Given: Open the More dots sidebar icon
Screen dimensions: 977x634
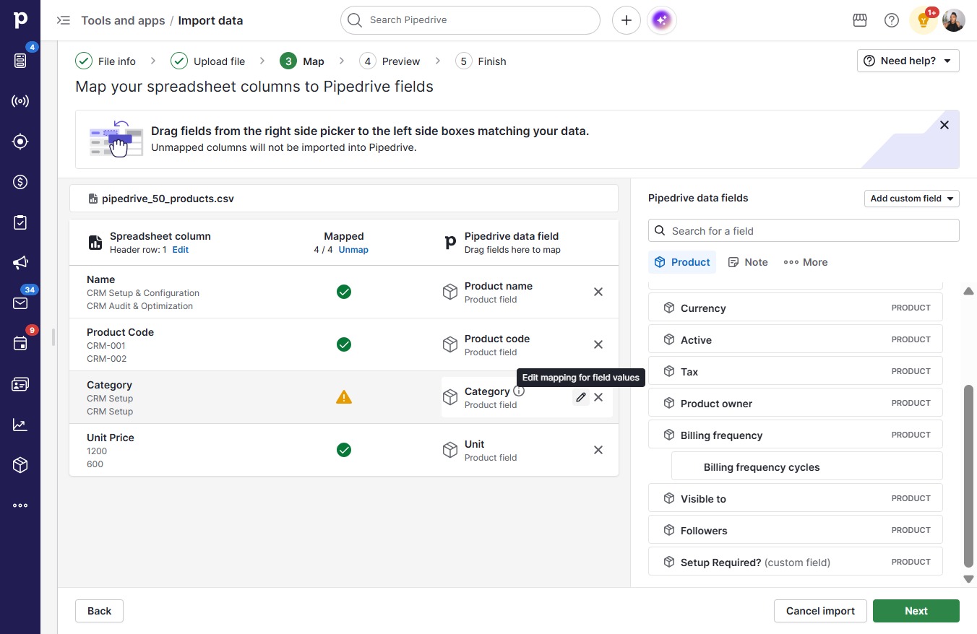Looking at the screenshot, I should tap(20, 505).
